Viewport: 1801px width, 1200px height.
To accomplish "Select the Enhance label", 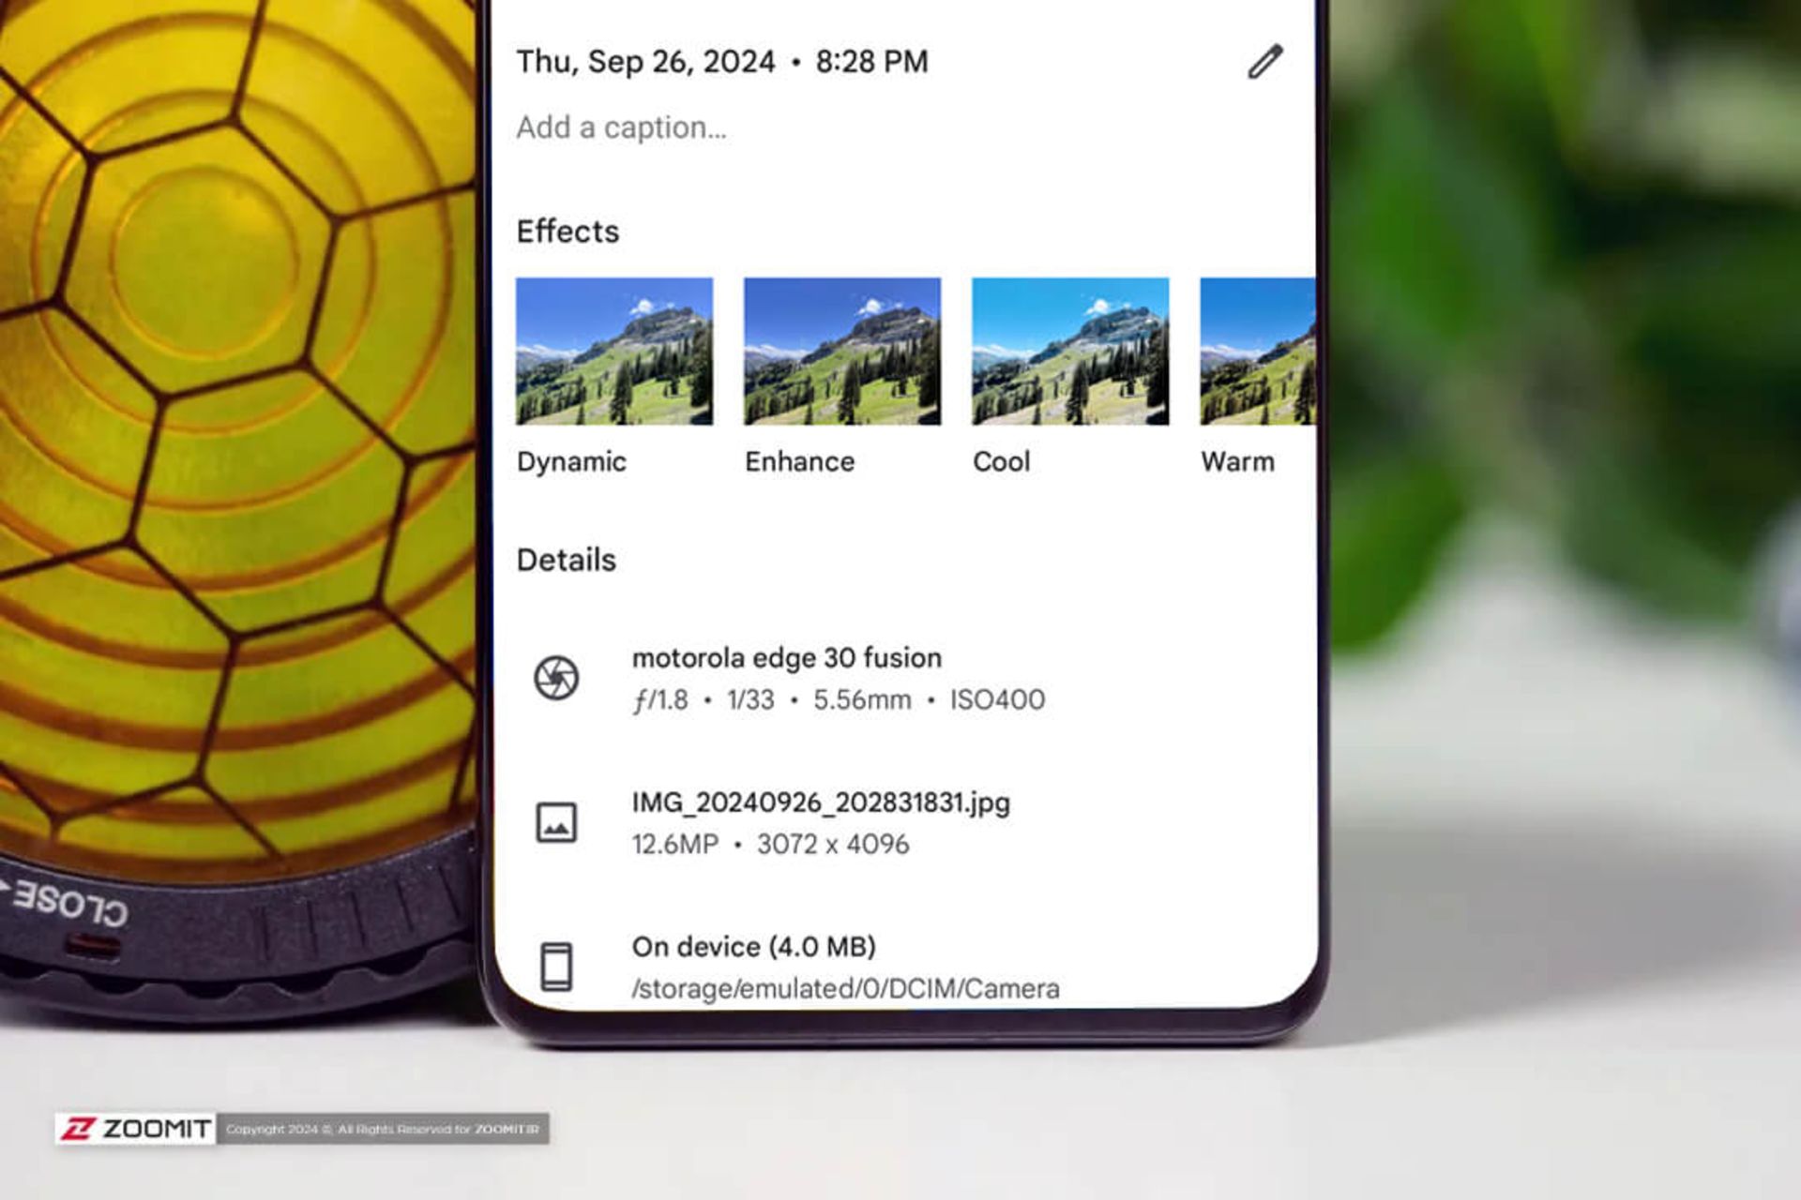I will (799, 461).
